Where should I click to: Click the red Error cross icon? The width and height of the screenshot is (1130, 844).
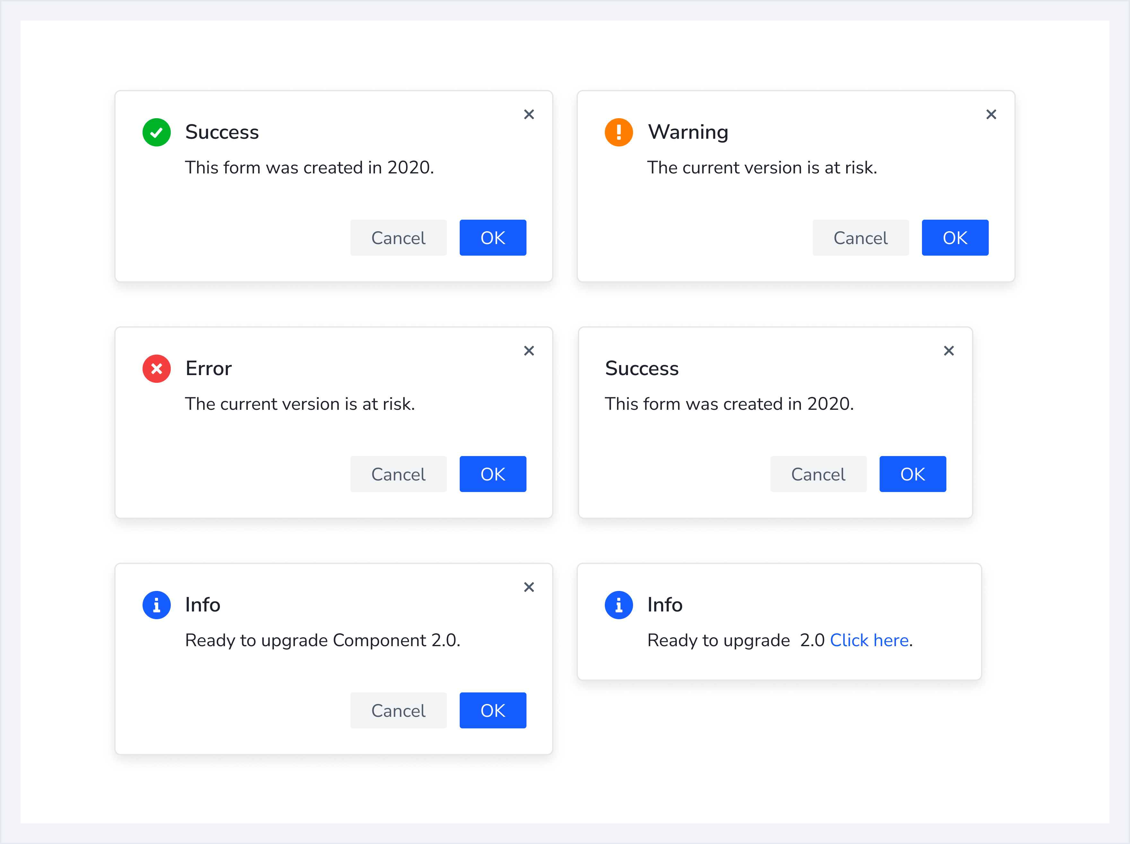[156, 368]
